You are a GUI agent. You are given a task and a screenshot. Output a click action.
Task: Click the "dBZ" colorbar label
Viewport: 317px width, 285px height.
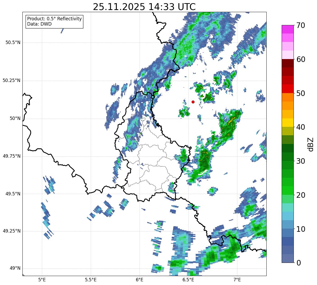311,144
